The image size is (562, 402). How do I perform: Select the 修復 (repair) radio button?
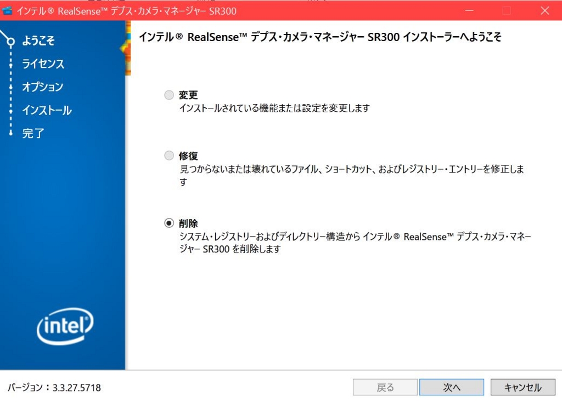pyautogui.click(x=169, y=156)
